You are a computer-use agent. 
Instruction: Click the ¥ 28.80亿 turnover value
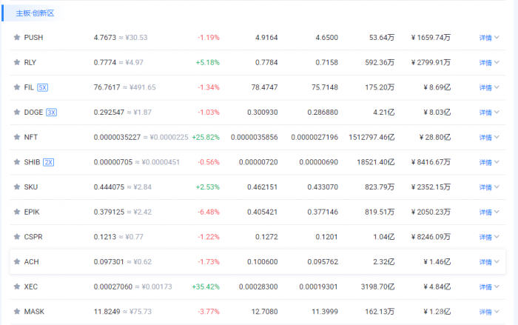click(435, 137)
